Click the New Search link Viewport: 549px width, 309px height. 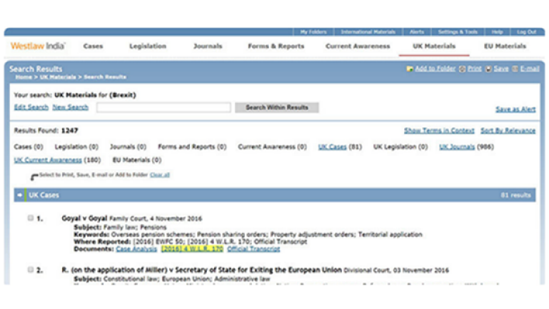[x=71, y=107]
